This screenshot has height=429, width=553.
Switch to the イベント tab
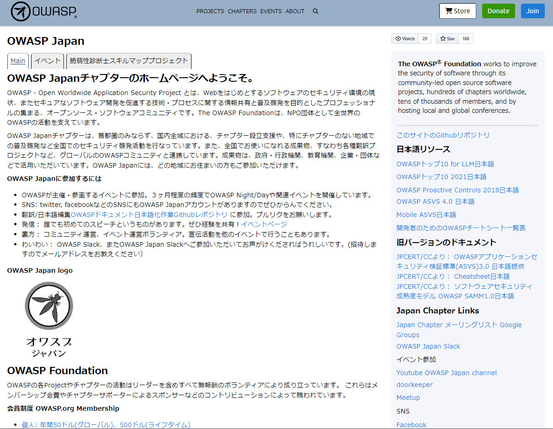[x=47, y=60]
